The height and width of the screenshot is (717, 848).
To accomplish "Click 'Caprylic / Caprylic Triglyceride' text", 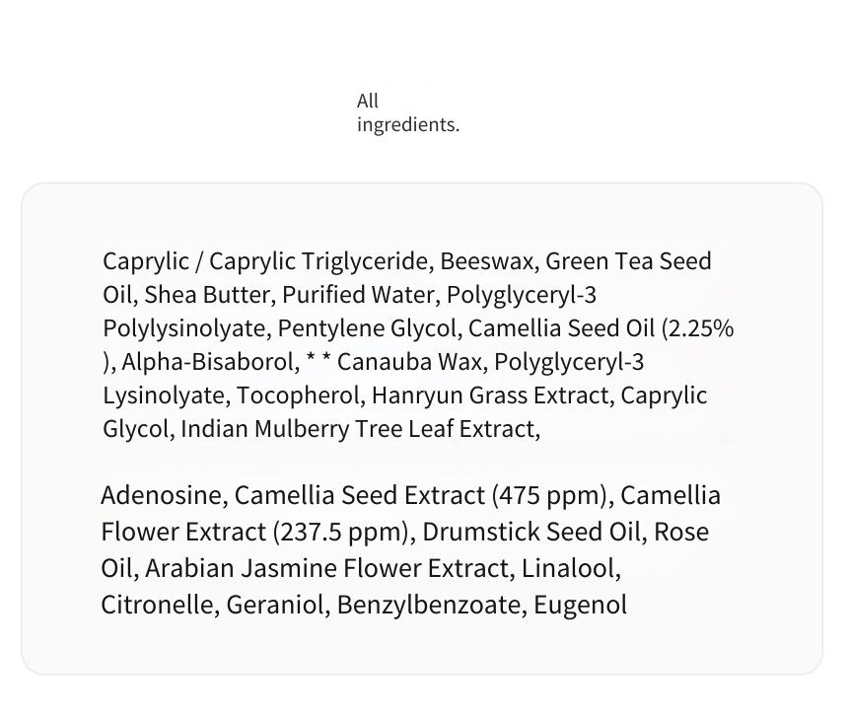I will click(265, 261).
